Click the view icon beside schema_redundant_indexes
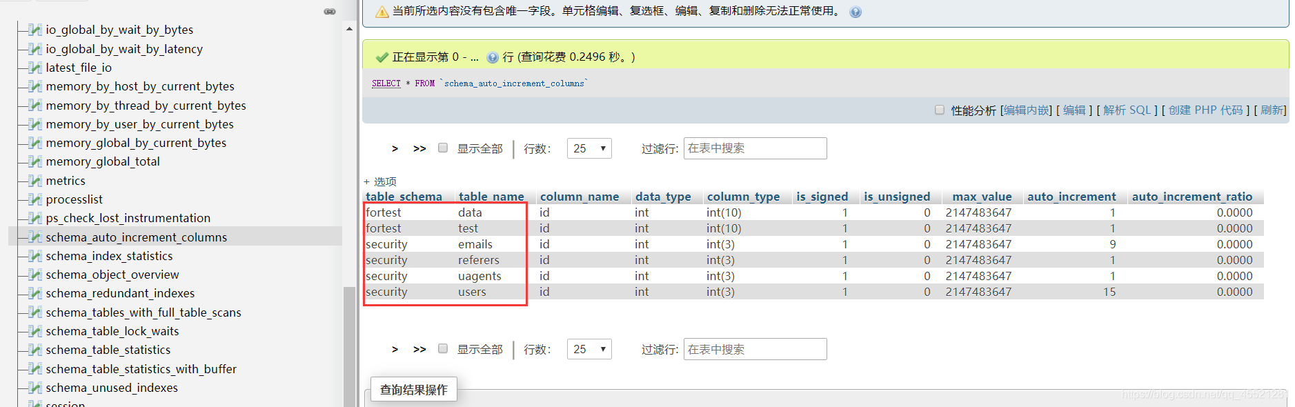Screen dimensions: 1295x407 pyautogui.click(x=36, y=293)
